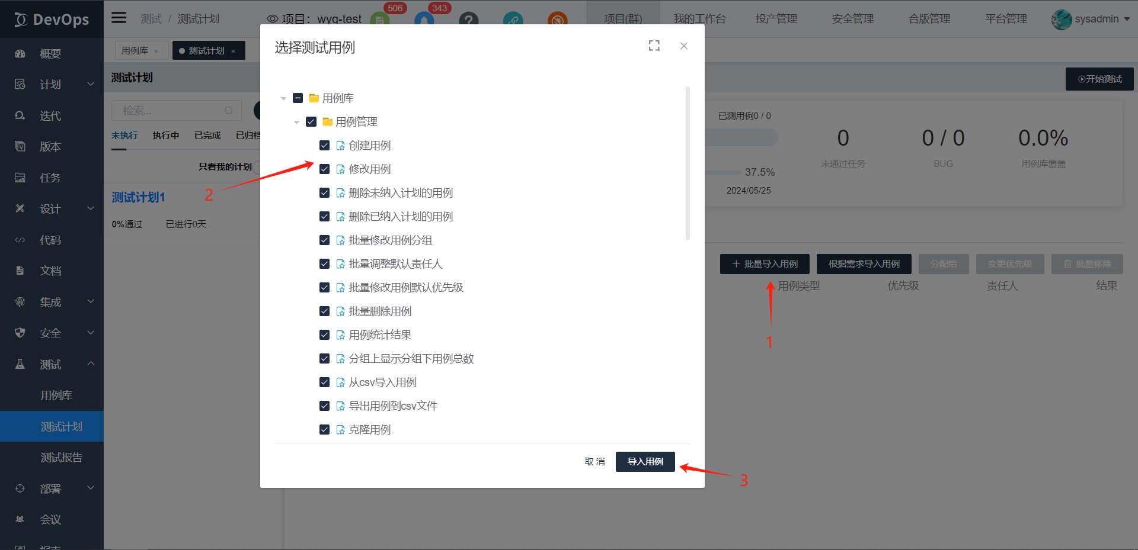Image resolution: width=1138 pixels, height=550 pixels.
Task: Toggle the 批量删除用例 checkbox off
Action: 324,311
